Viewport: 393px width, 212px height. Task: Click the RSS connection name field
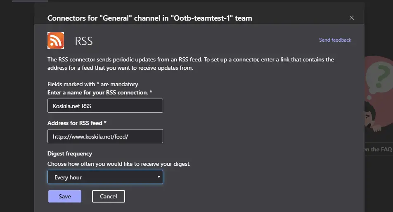point(105,106)
